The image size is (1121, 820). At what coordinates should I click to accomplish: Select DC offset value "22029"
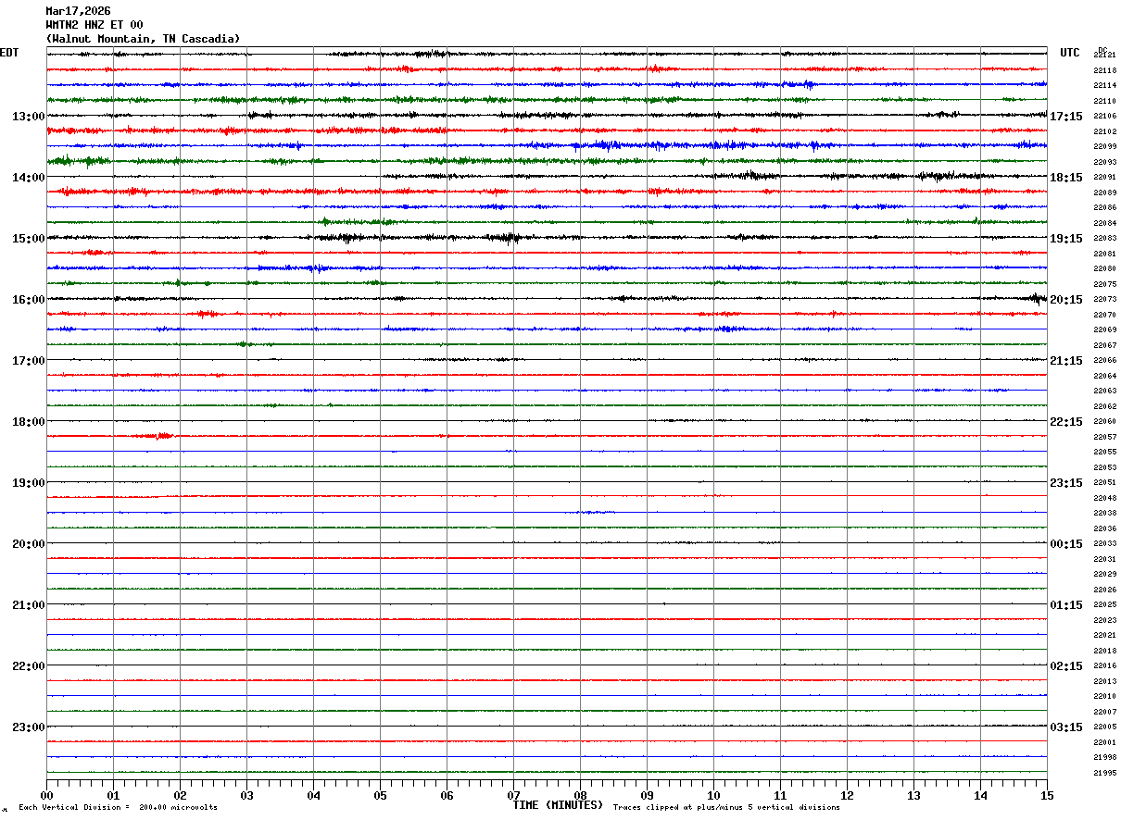pyautogui.click(x=1105, y=575)
